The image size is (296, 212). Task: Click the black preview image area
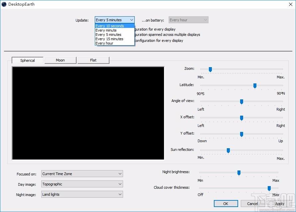point(88,113)
